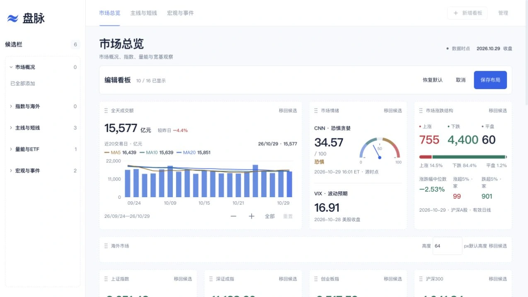Move 全天成交额 card back to candidates
The width and height of the screenshot is (528, 297).
288,111
